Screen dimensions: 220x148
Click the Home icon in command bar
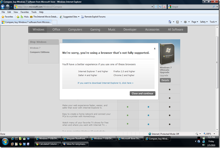170,22
